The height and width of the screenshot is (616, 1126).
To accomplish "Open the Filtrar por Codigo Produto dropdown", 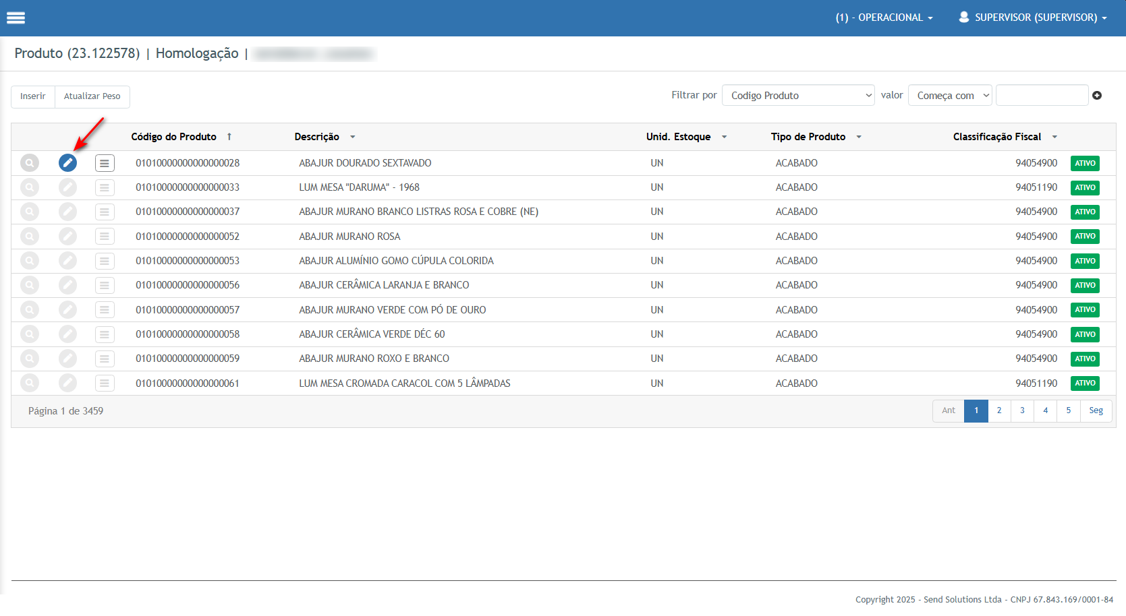I will click(x=797, y=96).
